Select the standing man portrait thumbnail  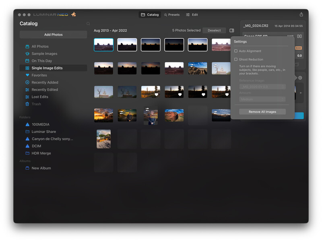[x=151, y=115]
